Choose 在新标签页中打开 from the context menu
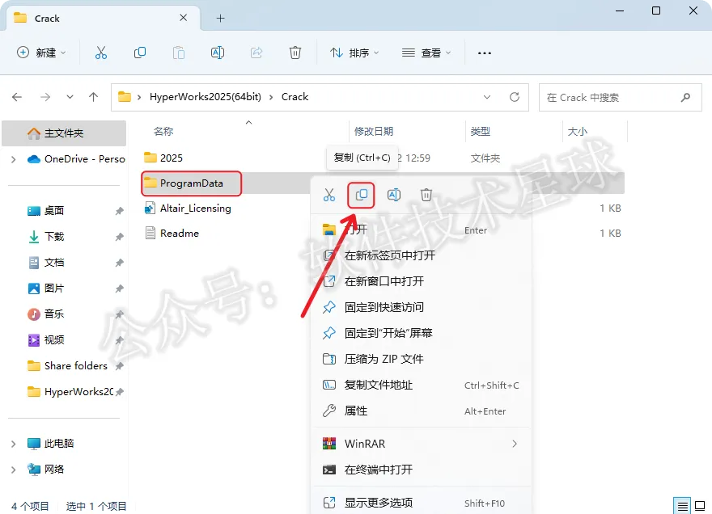The width and height of the screenshot is (712, 514). [422, 255]
